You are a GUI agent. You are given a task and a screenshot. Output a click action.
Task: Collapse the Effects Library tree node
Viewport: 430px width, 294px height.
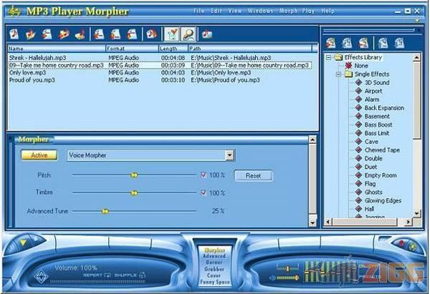[328, 57]
